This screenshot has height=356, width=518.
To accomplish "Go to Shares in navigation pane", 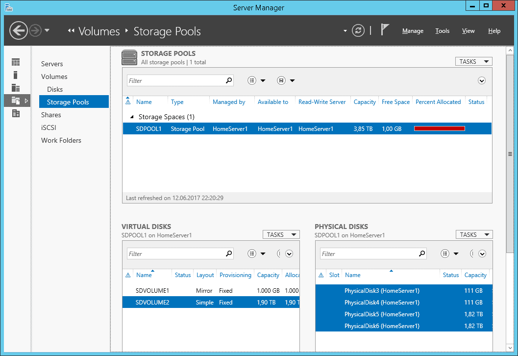I will click(x=51, y=115).
